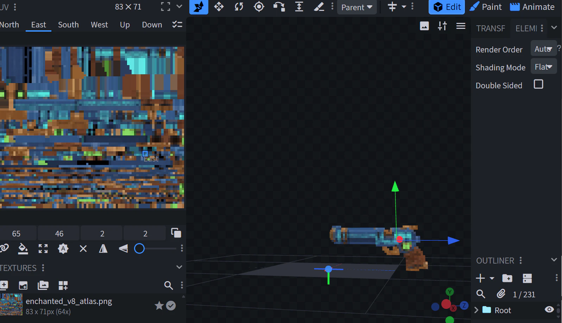Enable the Double Sided checkbox
This screenshot has height=323, width=562.
point(538,84)
